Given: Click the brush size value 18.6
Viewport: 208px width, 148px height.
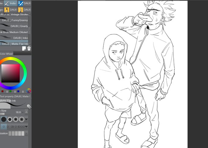Looking at the screenshot, I should pyautogui.click(x=18, y=112).
